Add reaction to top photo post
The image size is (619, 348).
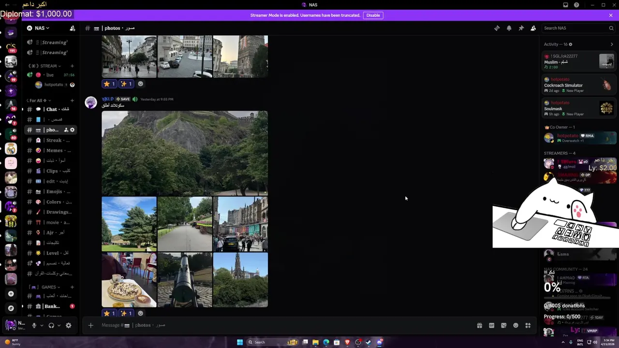tap(140, 84)
